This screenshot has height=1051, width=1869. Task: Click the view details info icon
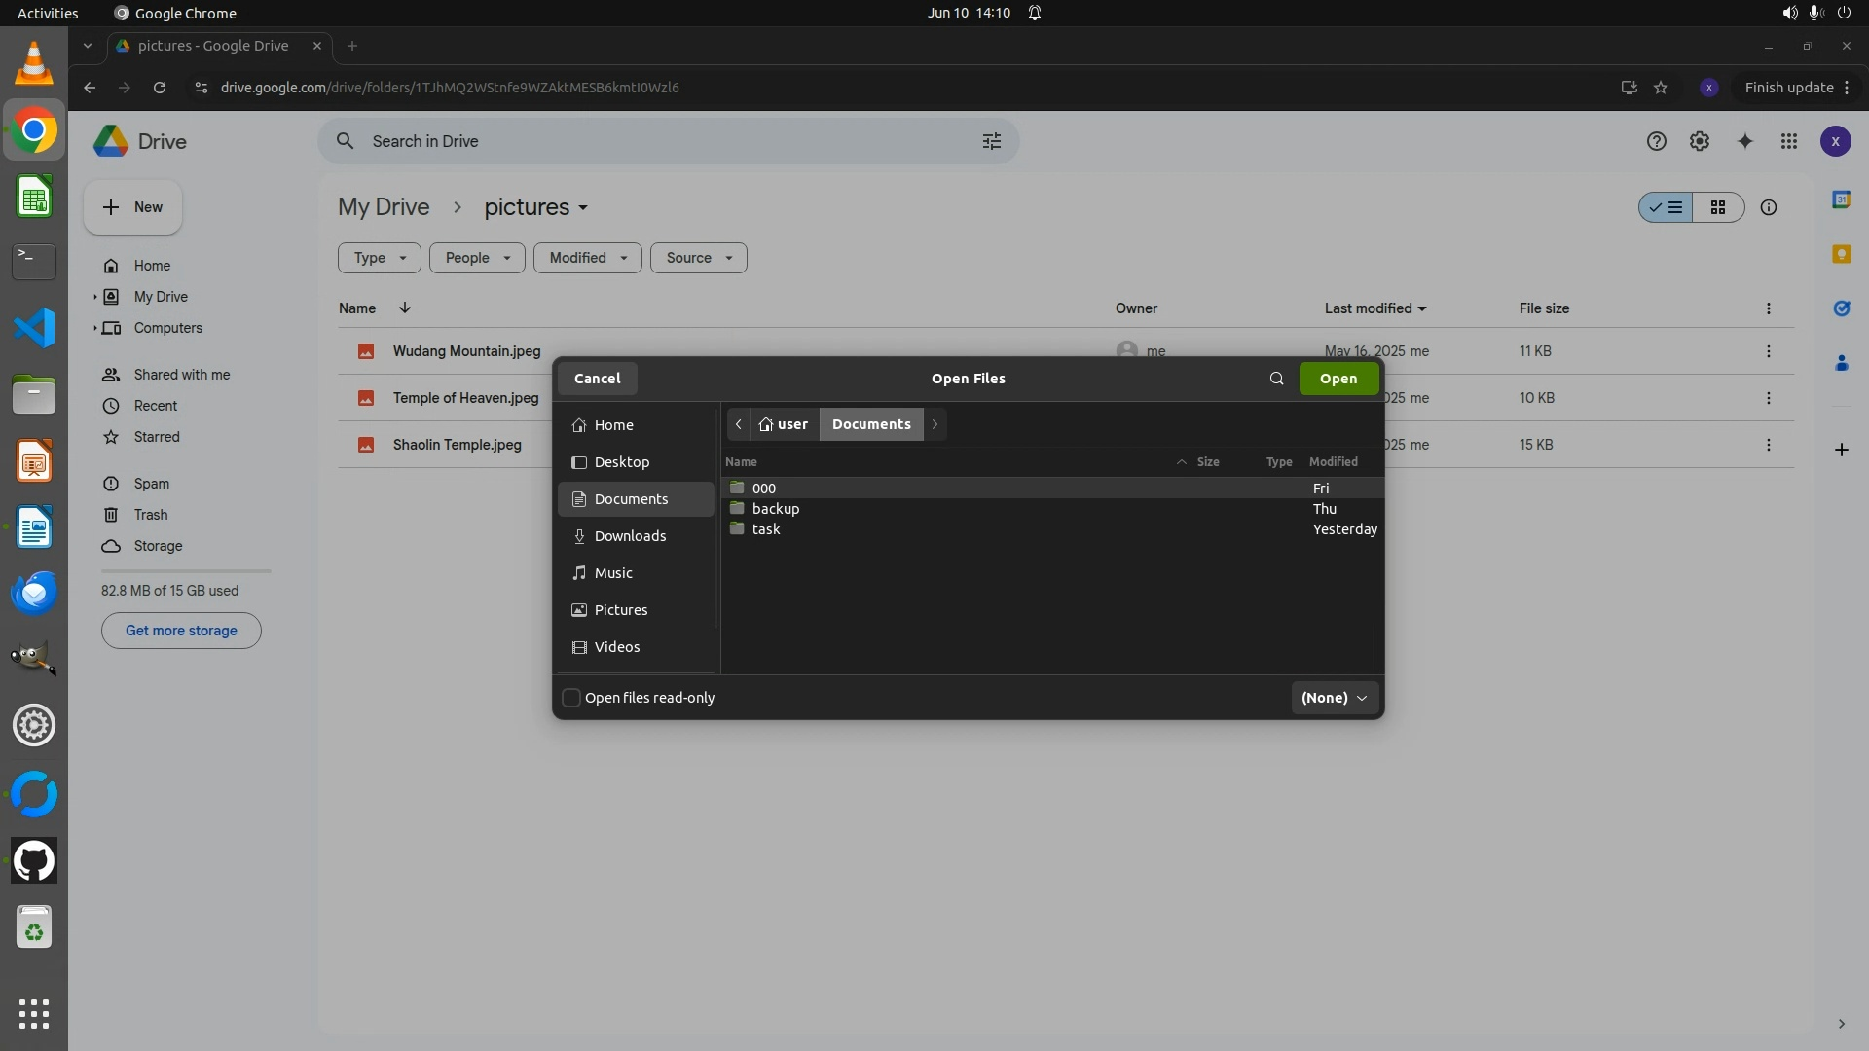1769,207
